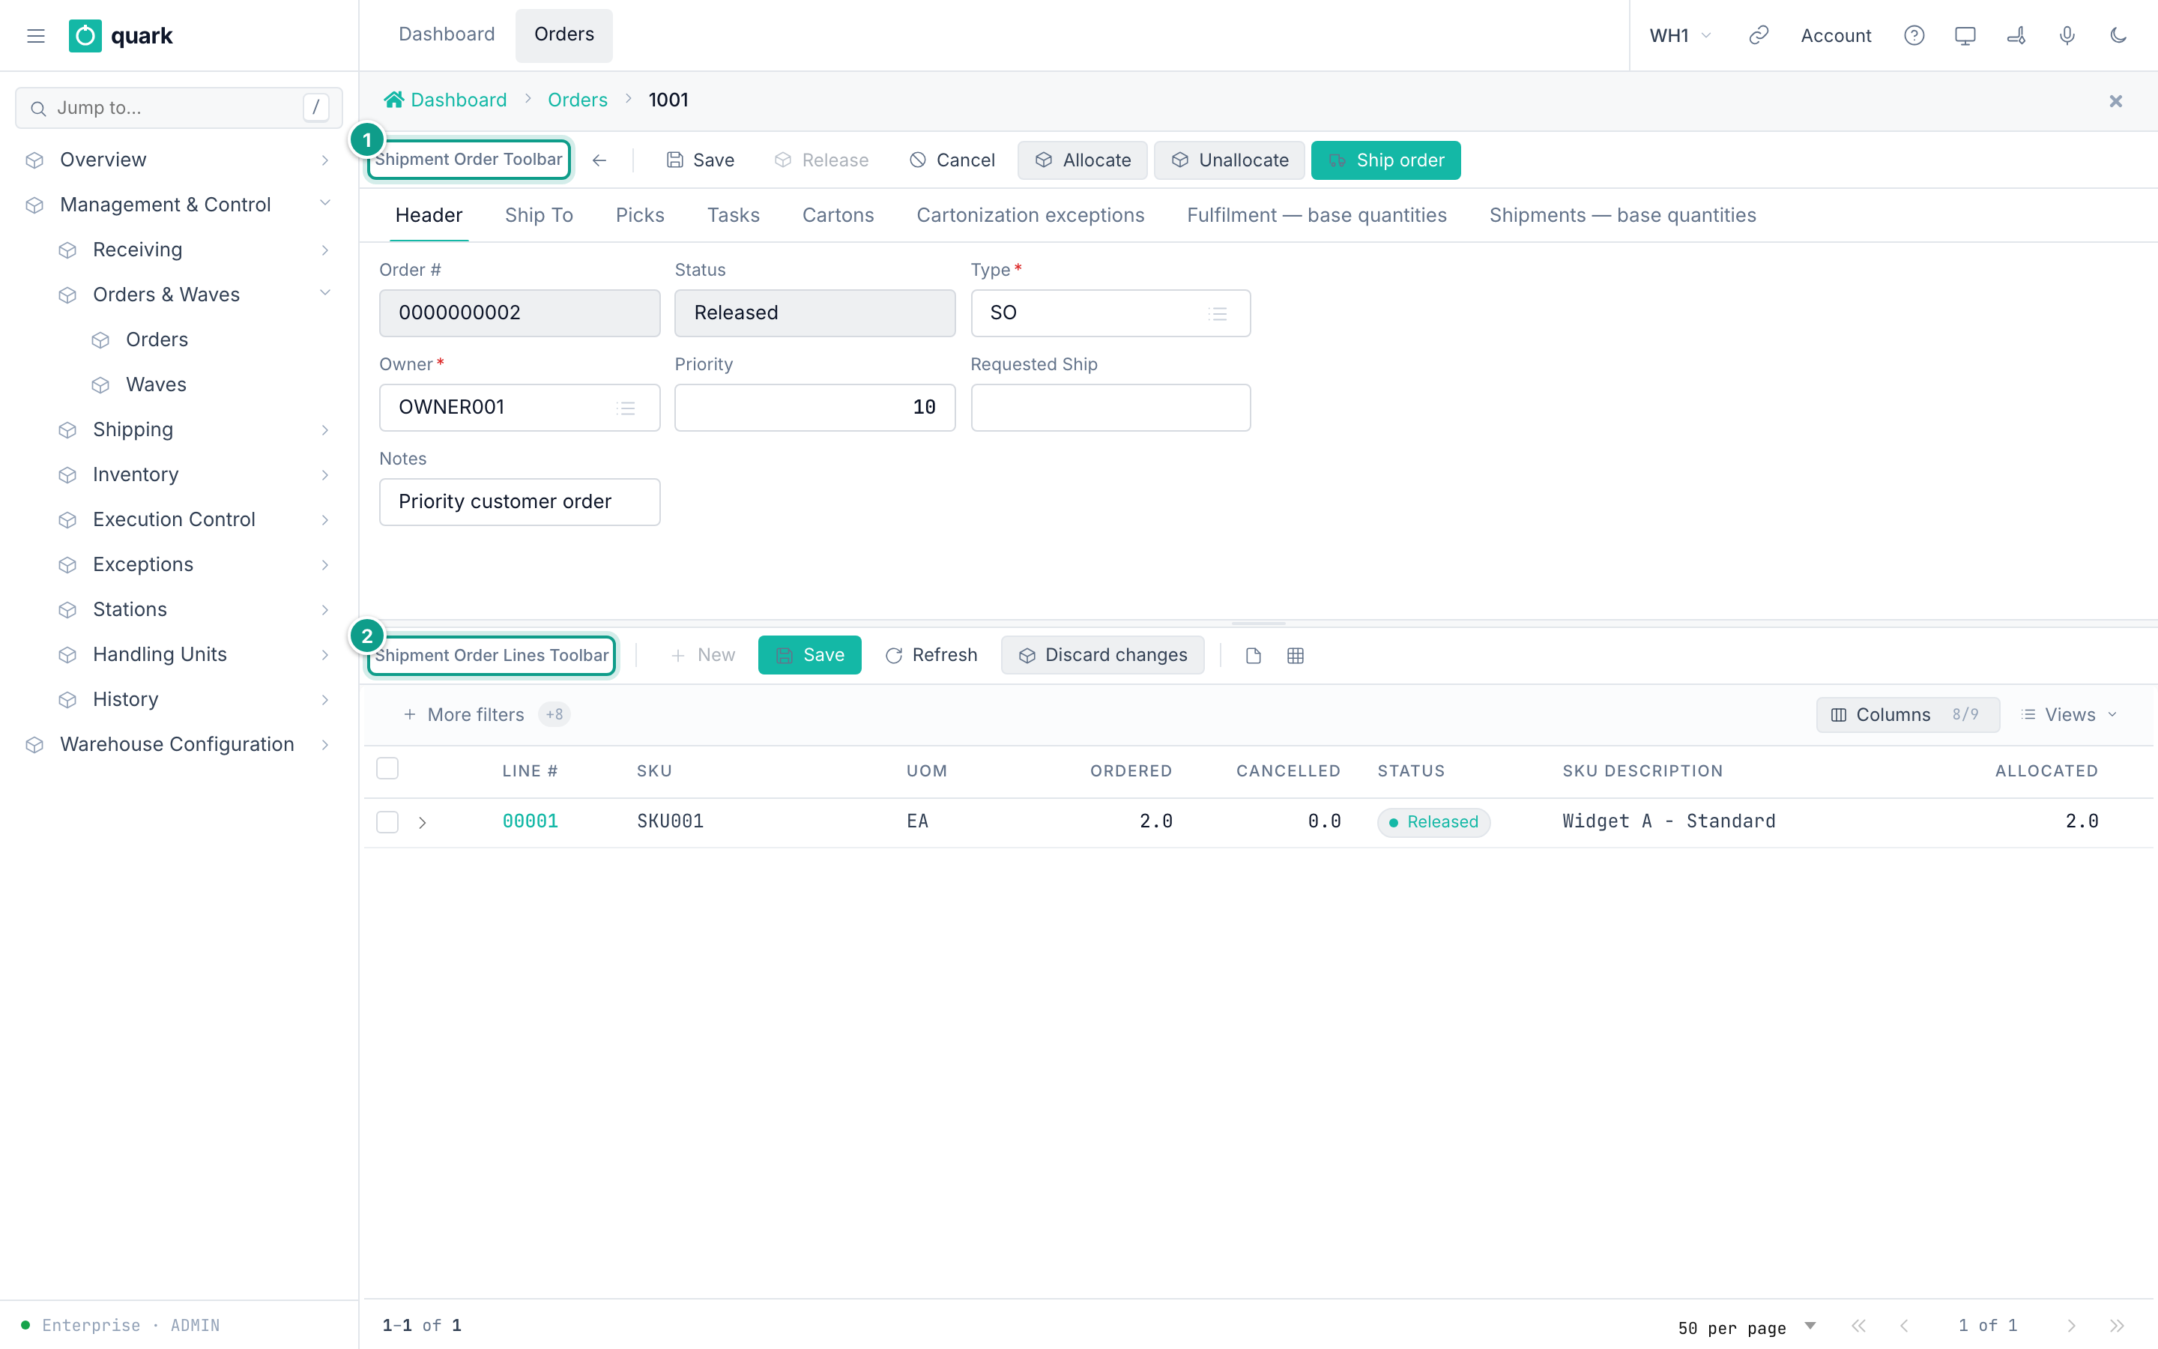The image size is (2158, 1349).
Task: Click the grid table icon in lines toolbar
Action: [x=1296, y=656]
